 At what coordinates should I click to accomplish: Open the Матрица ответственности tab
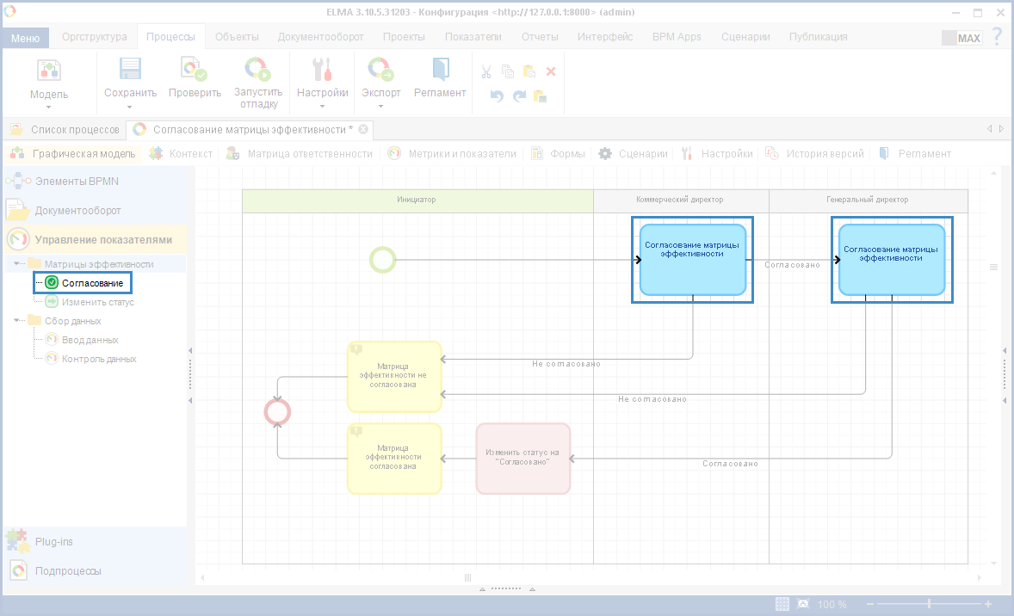click(309, 154)
